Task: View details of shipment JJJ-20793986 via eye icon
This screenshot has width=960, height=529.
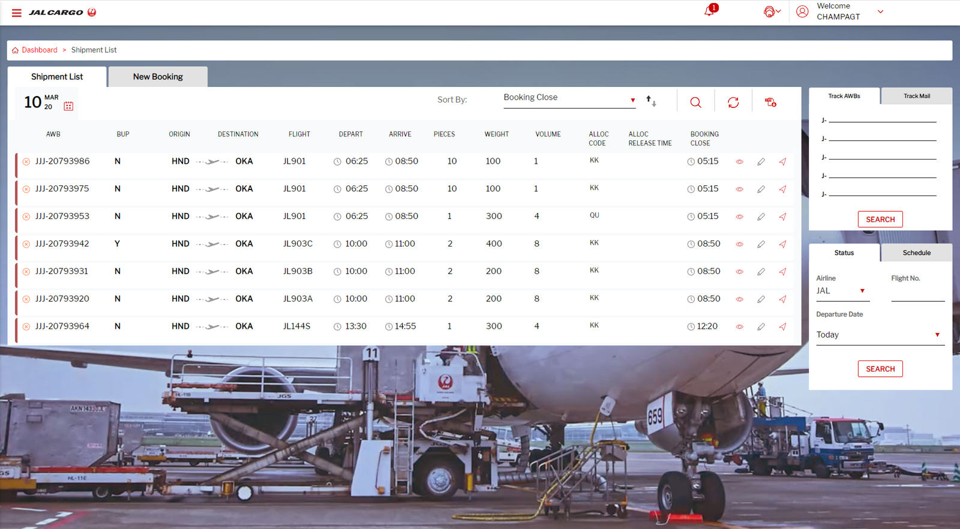Action: click(739, 162)
